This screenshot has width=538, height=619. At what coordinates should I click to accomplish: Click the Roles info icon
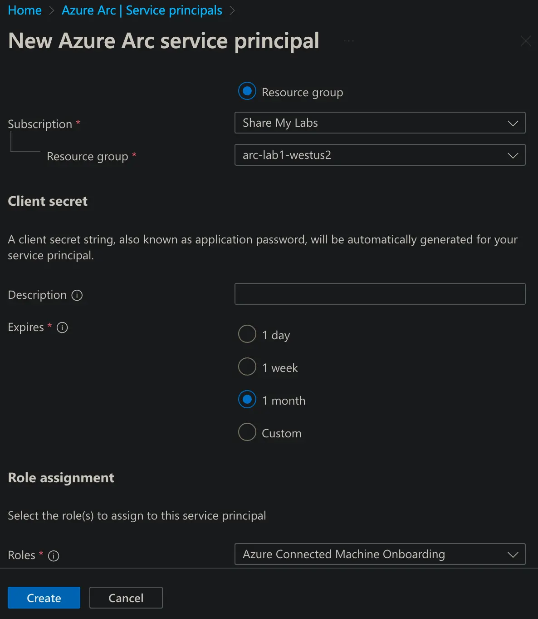(54, 556)
